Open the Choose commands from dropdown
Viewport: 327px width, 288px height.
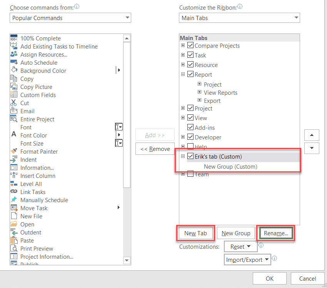tap(70, 18)
